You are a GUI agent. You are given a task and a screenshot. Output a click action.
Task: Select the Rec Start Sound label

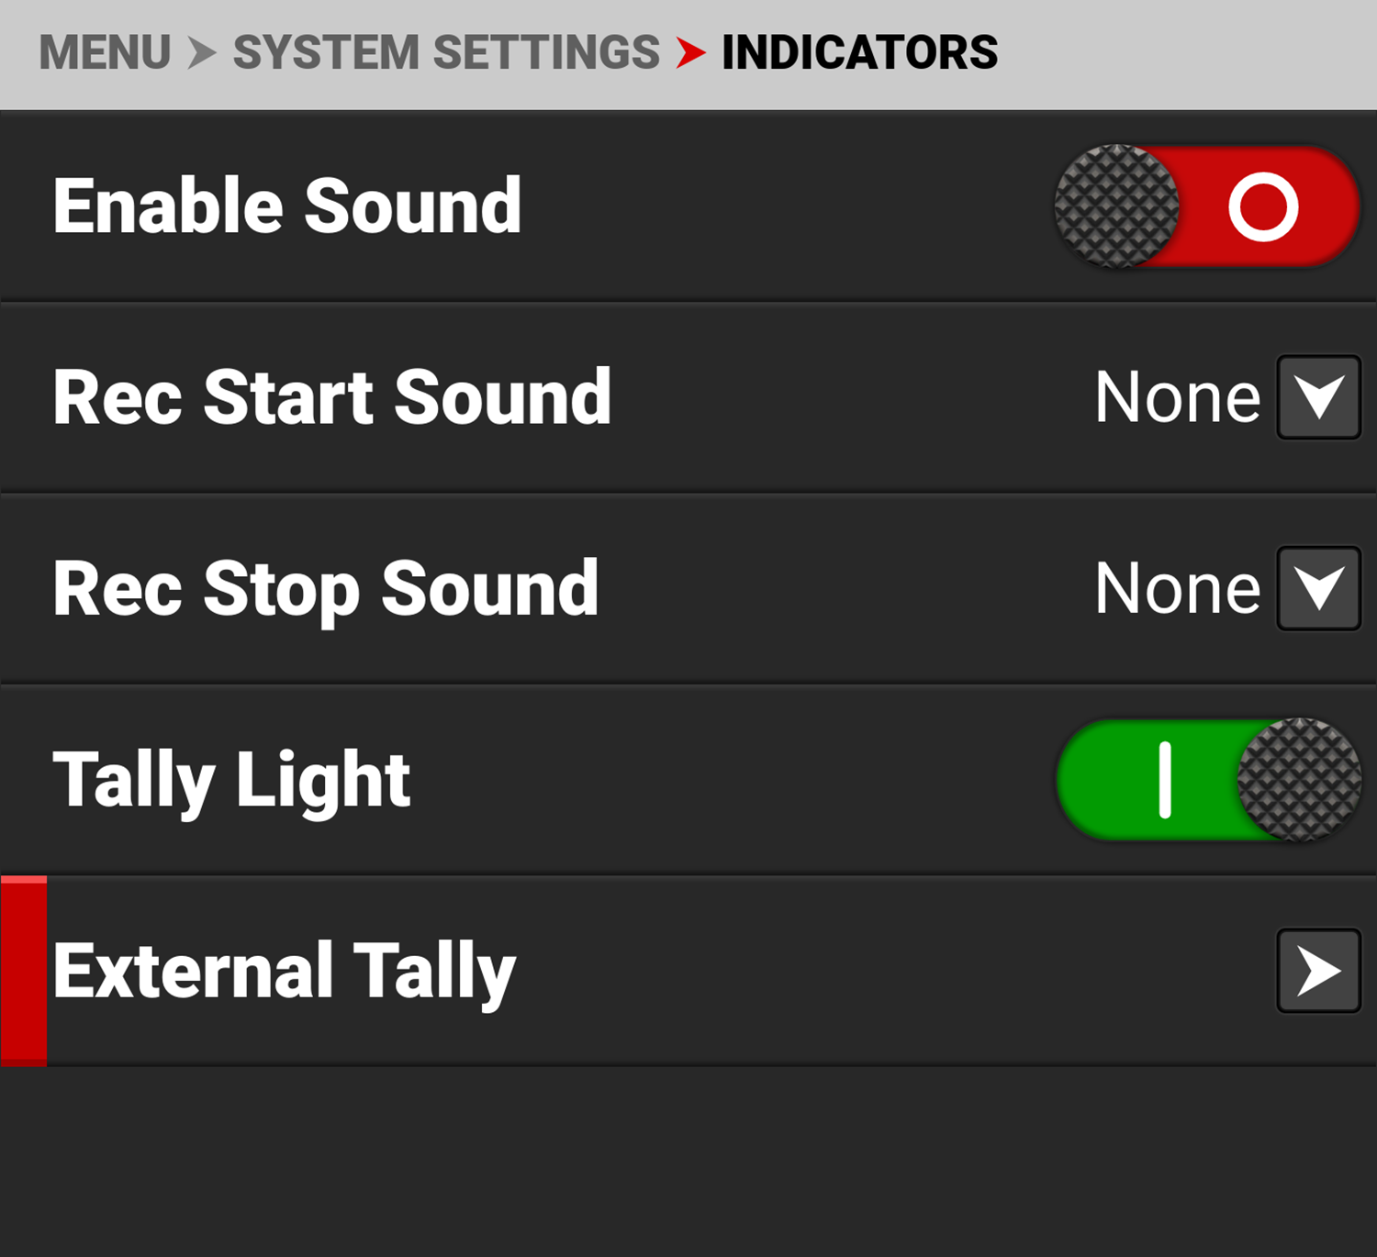click(x=331, y=397)
